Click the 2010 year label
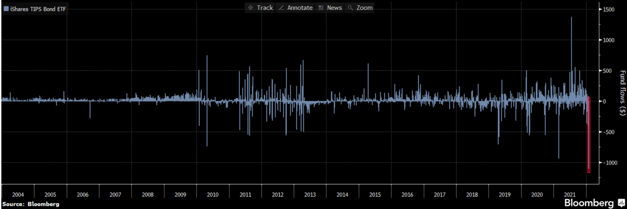The width and height of the screenshot is (627, 209). coord(213,195)
